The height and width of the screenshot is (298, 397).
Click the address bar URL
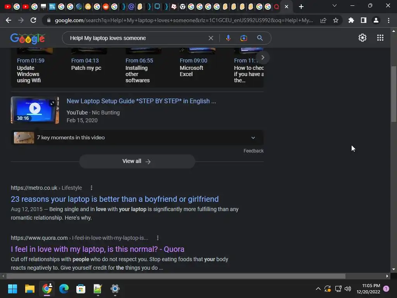click(x=183, y=20)
